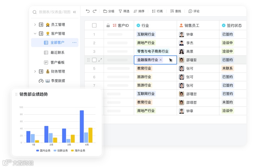The height and width of the screenshot is (168, 253).
Task: Click the 旅游行业 tag in row 6
Action: pyautogui.click(x=144, y=77)
